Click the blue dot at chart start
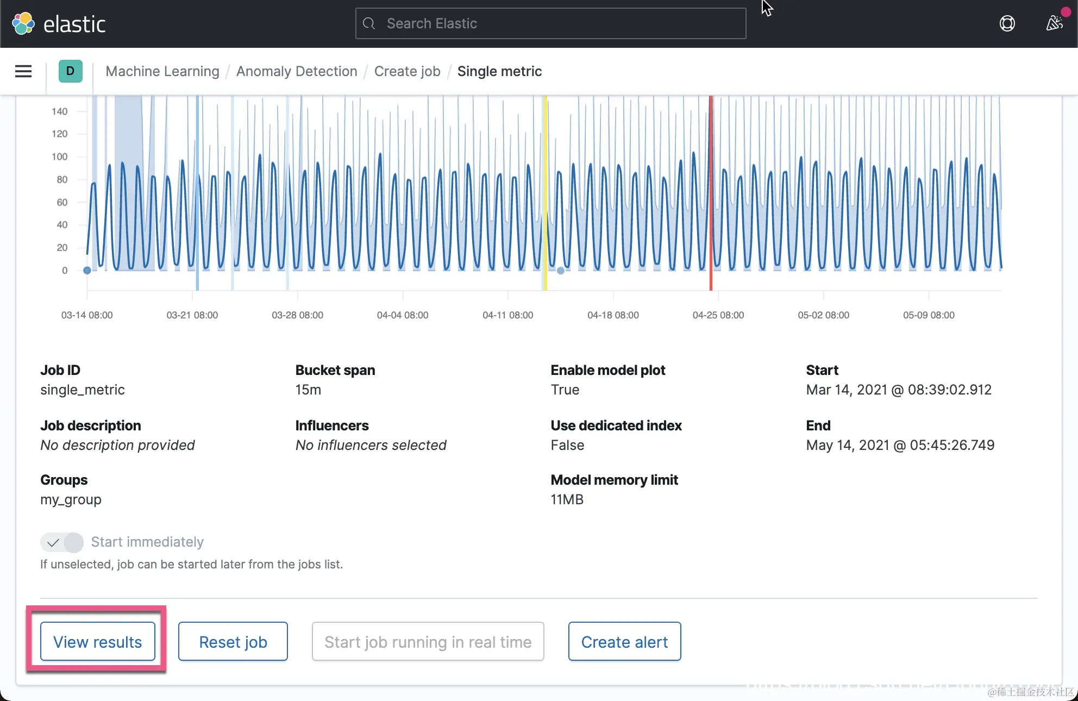 click(87, 270)
